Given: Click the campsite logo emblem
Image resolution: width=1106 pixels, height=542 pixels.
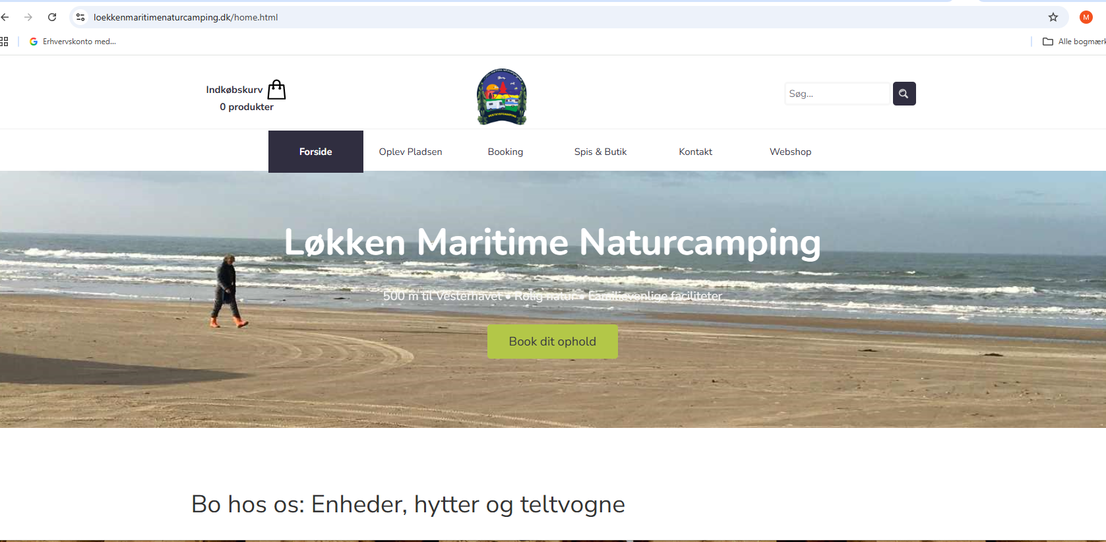Looking at the screenshot, I should point(502,96).
